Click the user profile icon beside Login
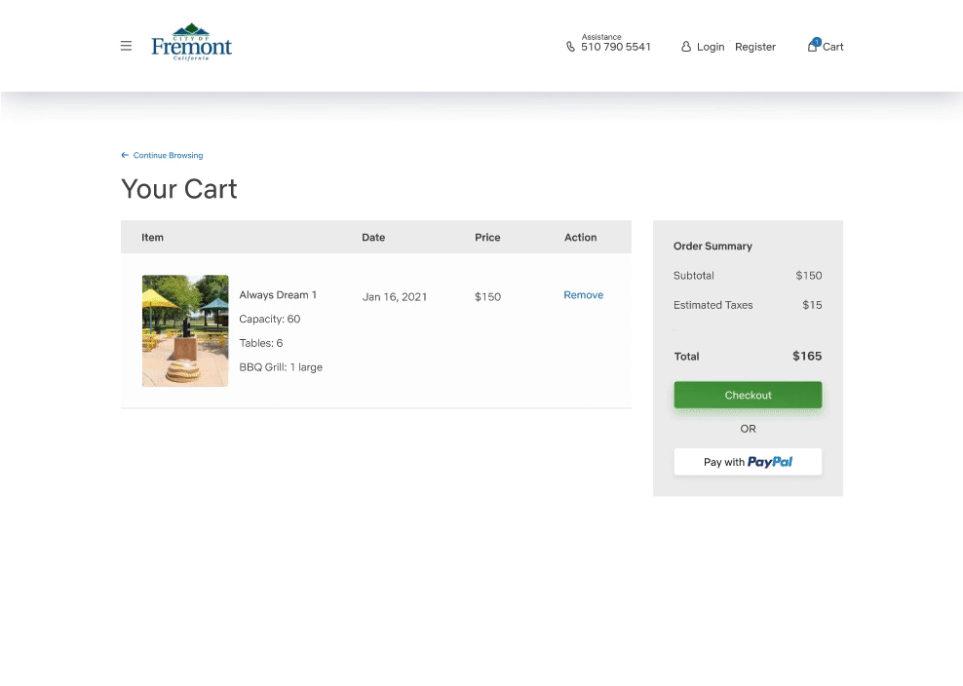The width and height of the screenshot is (963, 686). 686,47
